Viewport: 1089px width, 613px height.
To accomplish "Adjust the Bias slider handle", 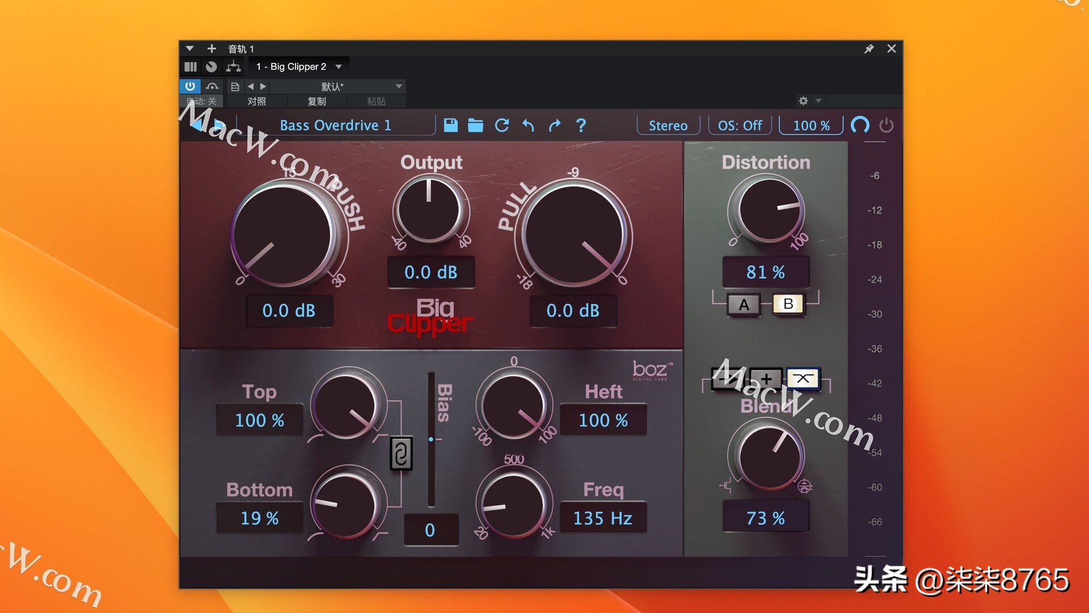I will pyautogui.click(x=431, y=439).
